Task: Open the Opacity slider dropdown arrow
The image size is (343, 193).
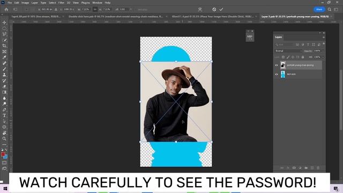Action: click(x=323, y=51)
